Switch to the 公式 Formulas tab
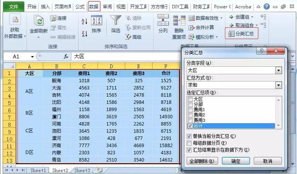 [80, 7]
